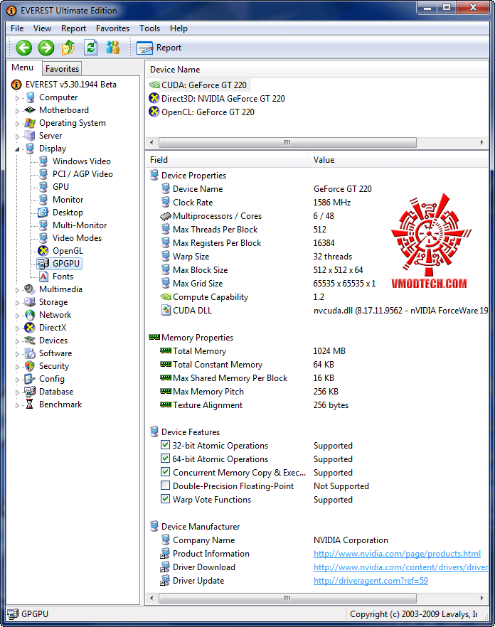Expand the Devices tree node
495x627 pixels.
tap(17, 341)
